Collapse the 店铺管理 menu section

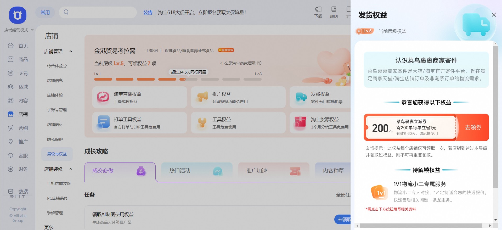[x=71, y=52]
